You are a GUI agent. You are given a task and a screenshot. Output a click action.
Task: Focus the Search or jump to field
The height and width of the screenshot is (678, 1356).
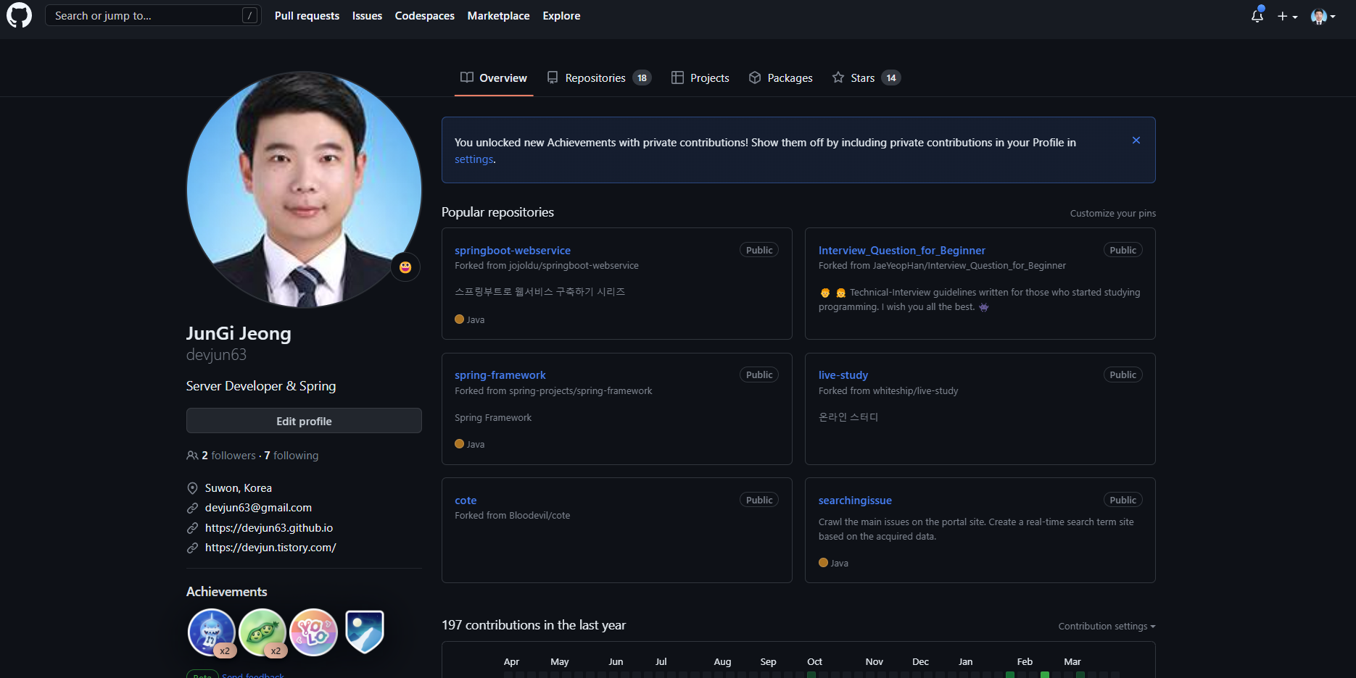152,15
